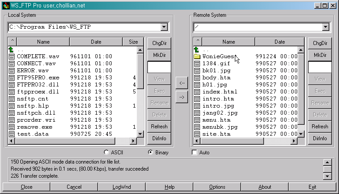
Task: Click log window scroll down arrow
Action: click(328, 176)
